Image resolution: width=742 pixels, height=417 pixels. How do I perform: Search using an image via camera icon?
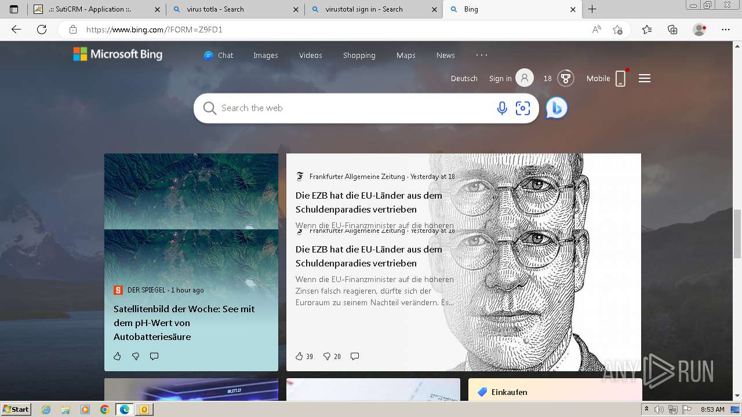click(523, 108)
